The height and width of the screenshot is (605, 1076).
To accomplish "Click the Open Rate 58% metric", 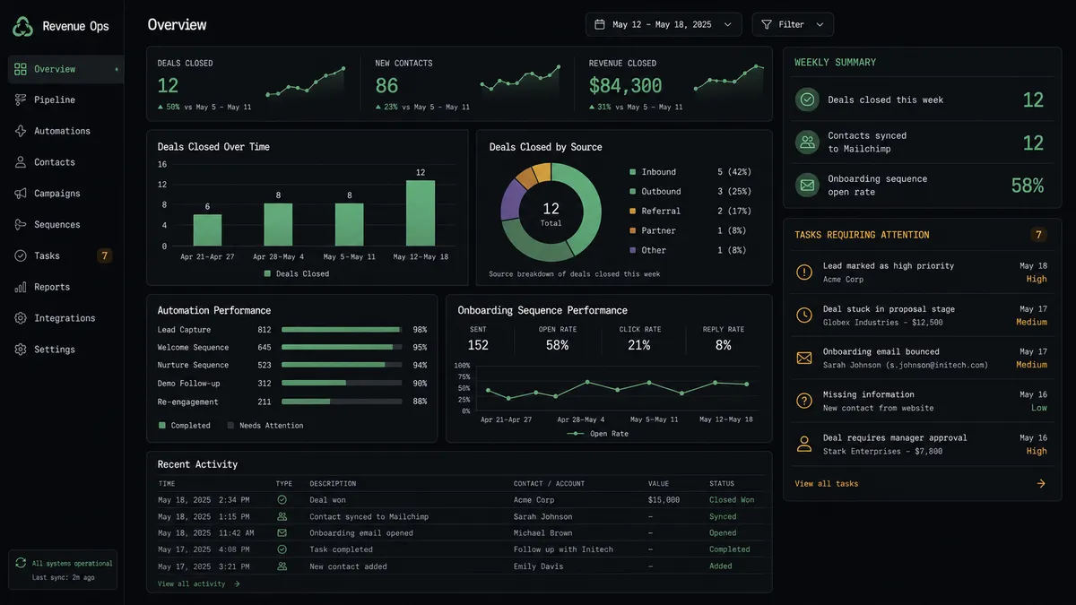I will tap(558, 340).
